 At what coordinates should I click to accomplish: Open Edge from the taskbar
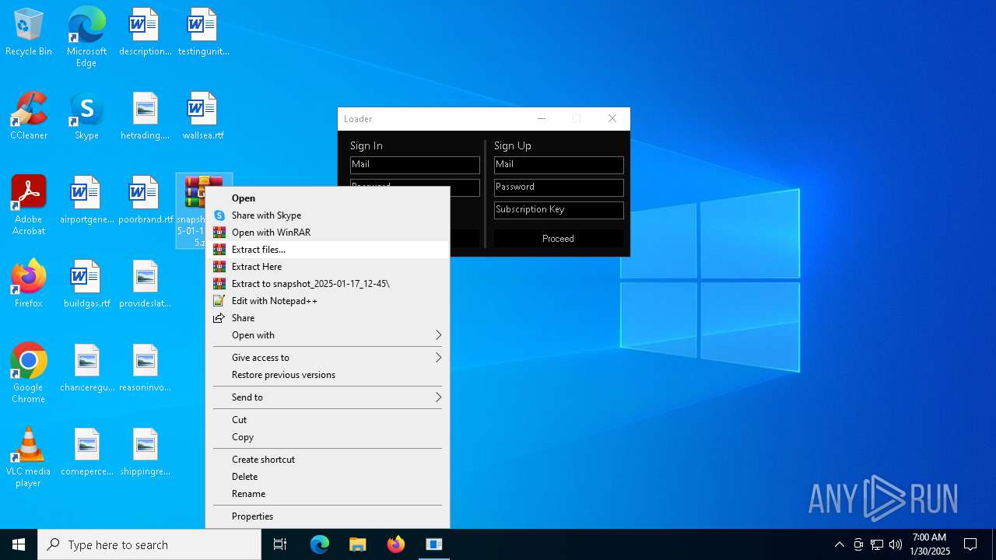(320, 544)
